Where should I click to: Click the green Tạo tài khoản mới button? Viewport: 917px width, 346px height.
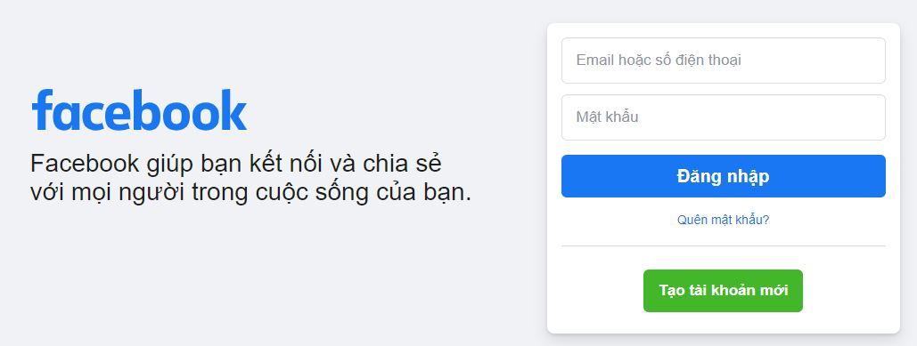(x=723, y=291)
